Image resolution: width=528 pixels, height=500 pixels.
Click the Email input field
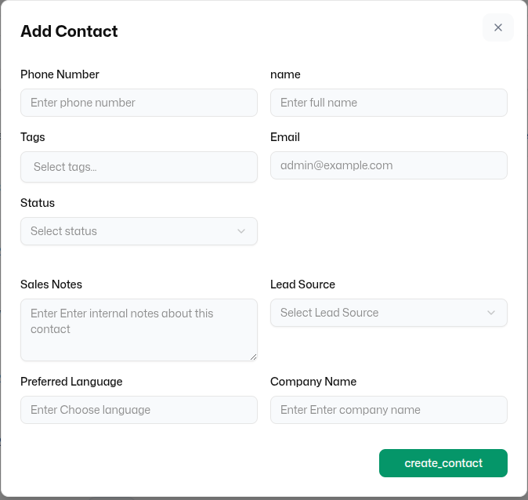click(389, 165)
